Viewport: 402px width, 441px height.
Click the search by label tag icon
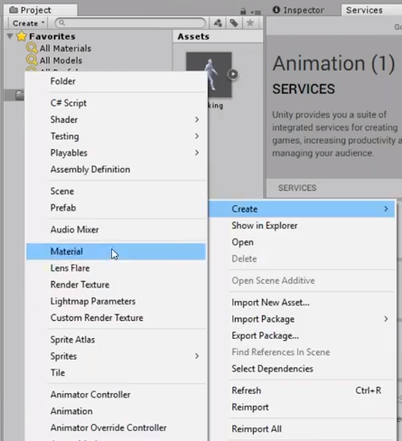[x=234, y=23]
